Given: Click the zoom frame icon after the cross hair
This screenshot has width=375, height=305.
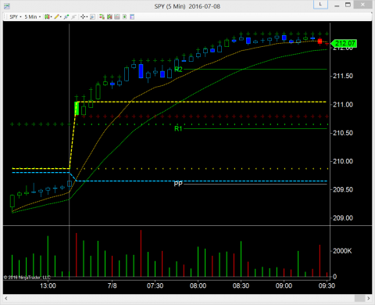Looking at the screenshot, I should (x=92, y=17).
